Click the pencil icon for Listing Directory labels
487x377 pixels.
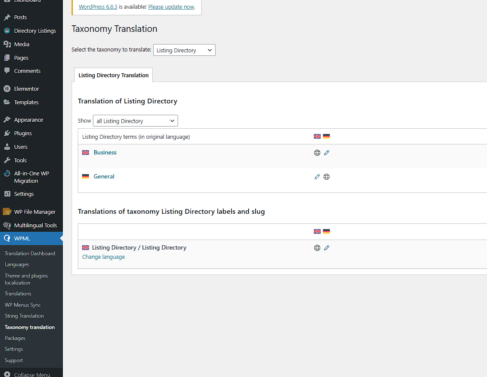pos(327,248)
